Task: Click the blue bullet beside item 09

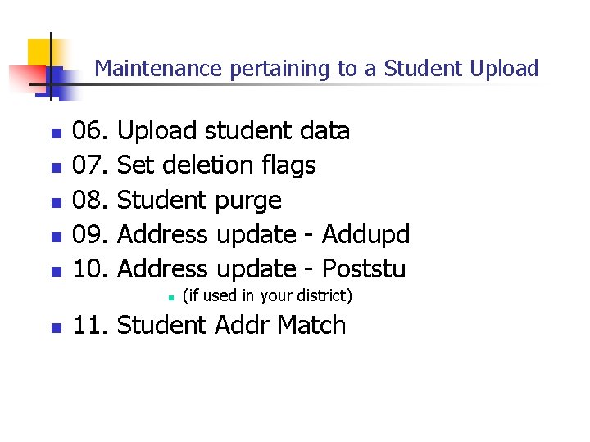Action: click(x=57, y=237)
